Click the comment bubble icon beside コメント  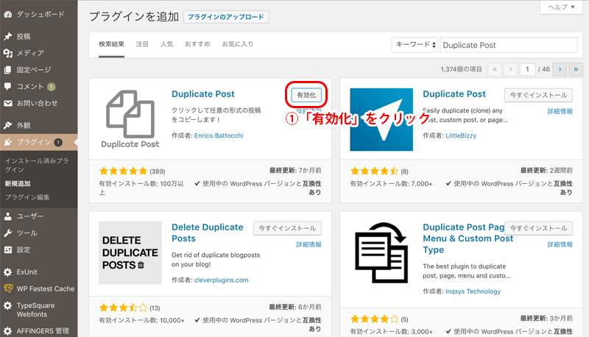[8, 86]
